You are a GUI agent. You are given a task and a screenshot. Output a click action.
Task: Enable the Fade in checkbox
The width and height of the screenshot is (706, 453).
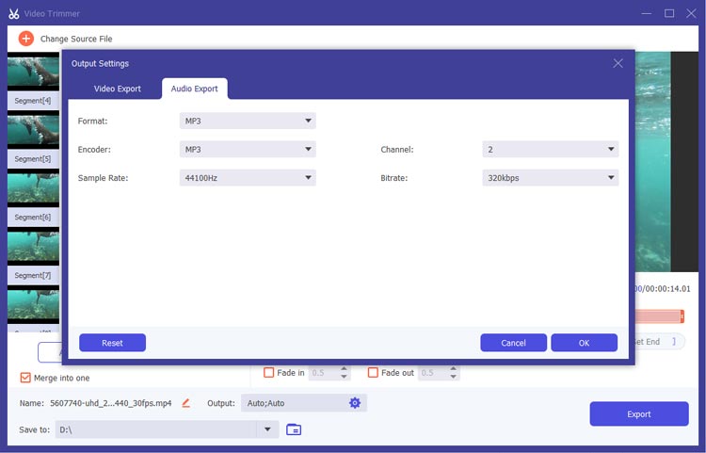(x=269, y=373)
